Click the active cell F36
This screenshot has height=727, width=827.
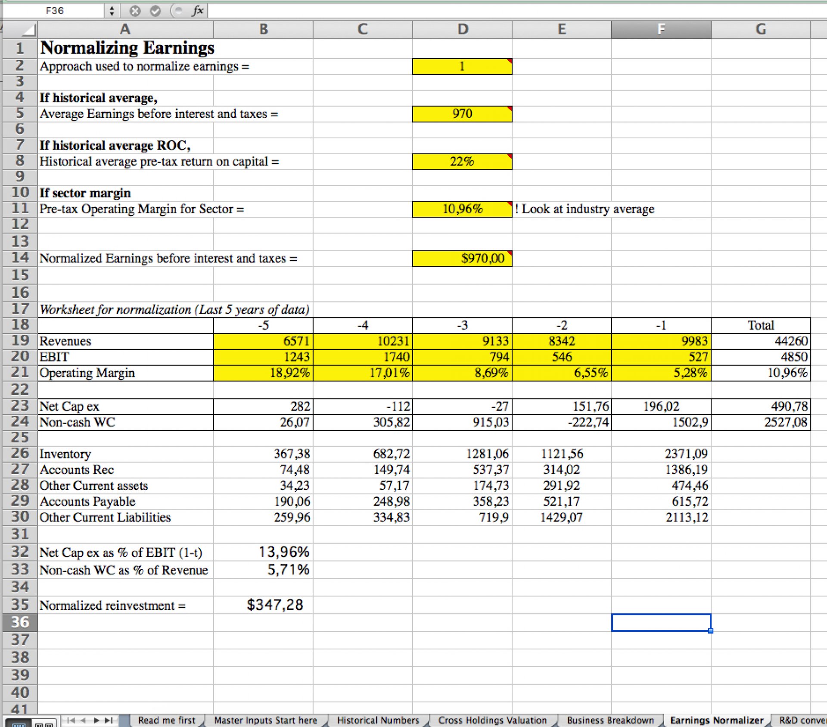click(x=661, y=622)
